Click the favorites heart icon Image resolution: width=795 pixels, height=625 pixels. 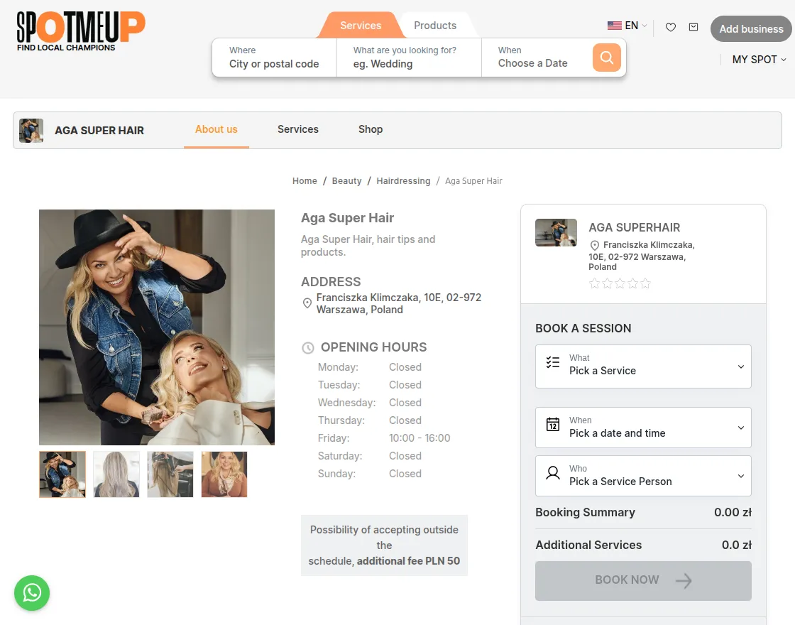coord(670,27)
